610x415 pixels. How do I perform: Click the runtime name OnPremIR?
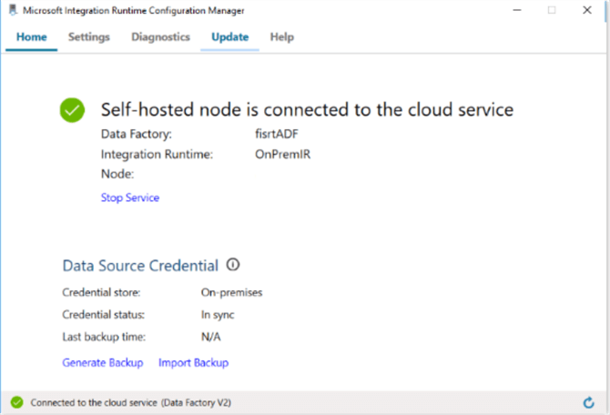coord(283,154)
